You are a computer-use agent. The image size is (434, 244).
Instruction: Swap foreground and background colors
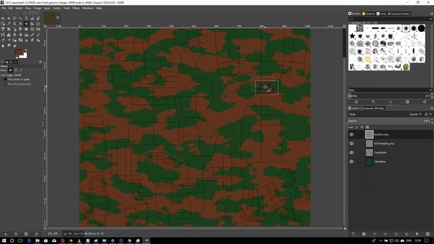26,50
